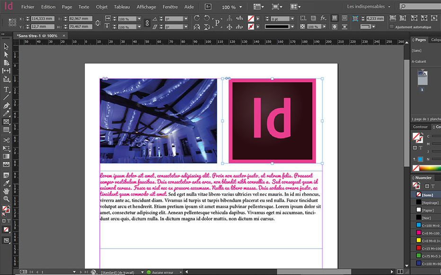This screenshot has width=441, height=275.
Task: Activate the Free Transform tool
Action: coord(6,148)
